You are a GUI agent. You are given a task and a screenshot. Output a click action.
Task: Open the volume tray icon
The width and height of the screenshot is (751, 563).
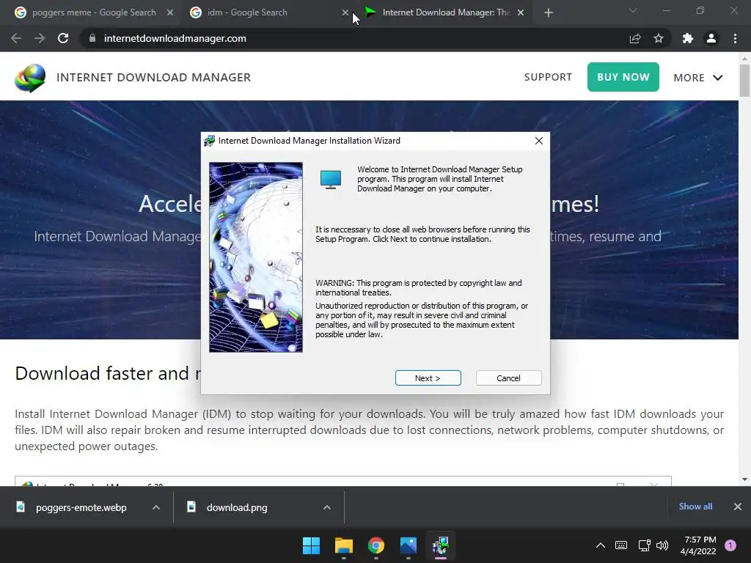point(662,545)
